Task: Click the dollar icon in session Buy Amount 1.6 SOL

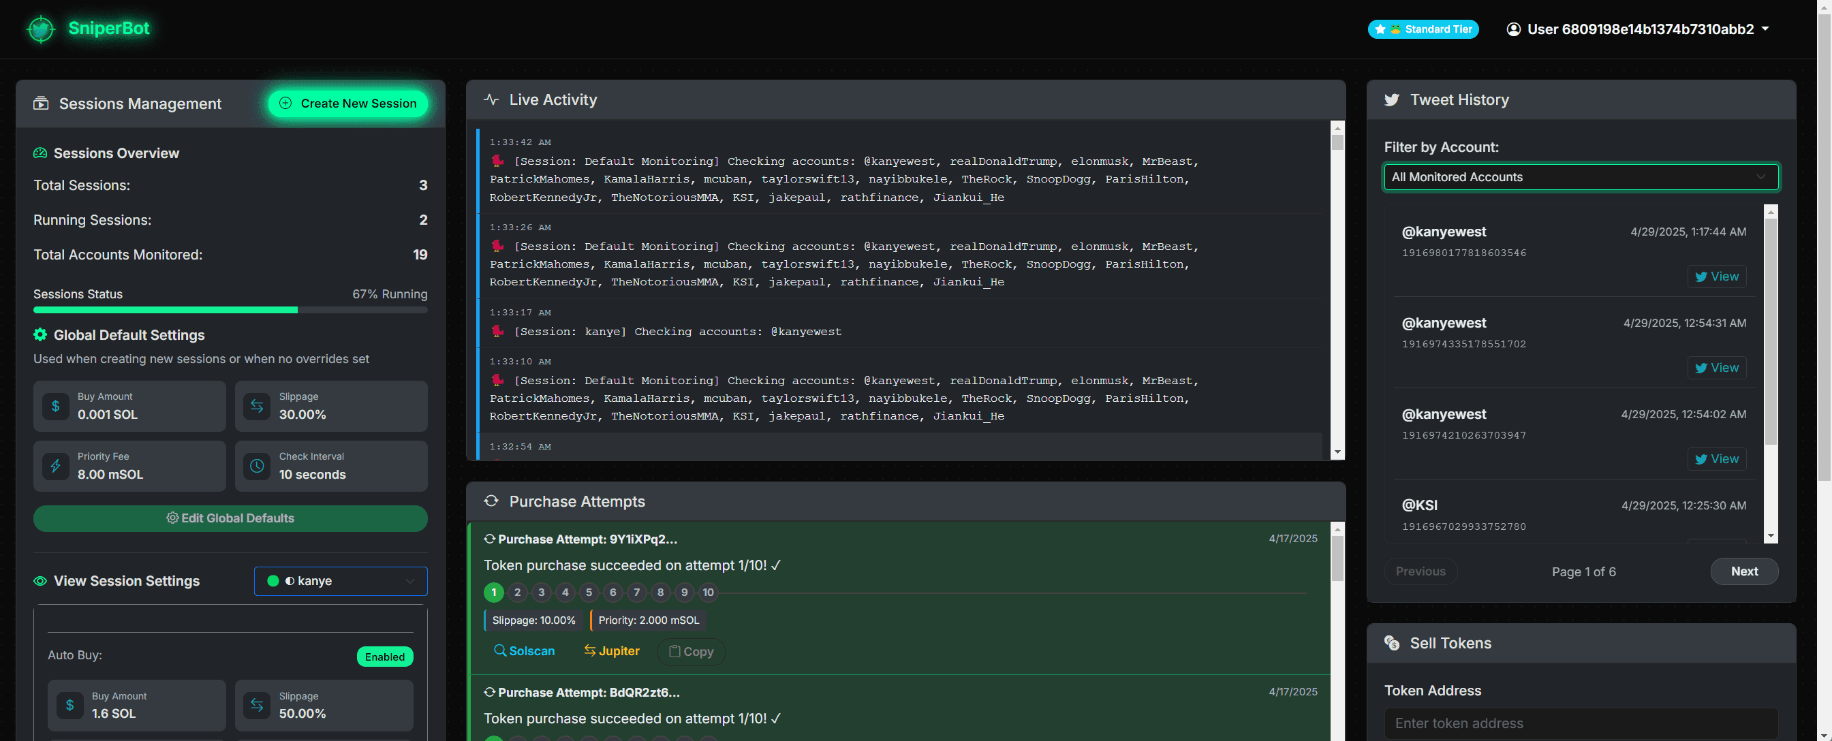Action: (x=69, y=706)
